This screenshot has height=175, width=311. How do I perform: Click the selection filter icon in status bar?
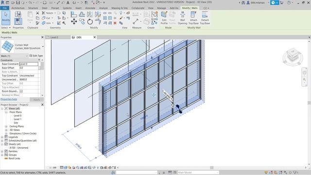pos(295,173)
